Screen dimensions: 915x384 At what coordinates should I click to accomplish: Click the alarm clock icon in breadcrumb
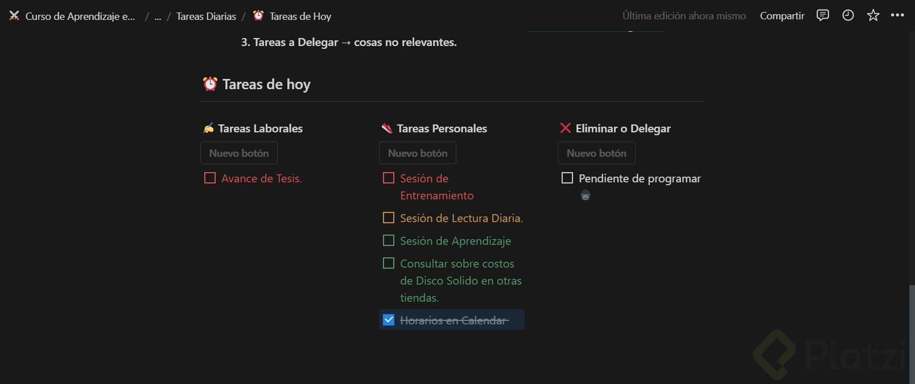(258, 16)
